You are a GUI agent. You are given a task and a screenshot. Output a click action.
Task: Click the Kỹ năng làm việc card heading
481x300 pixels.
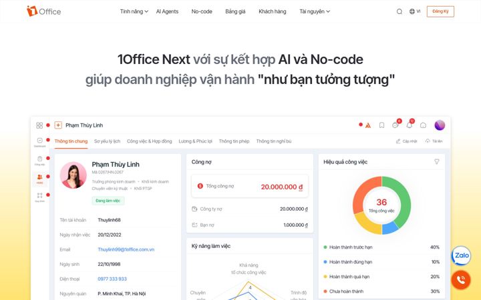(210, 246)
